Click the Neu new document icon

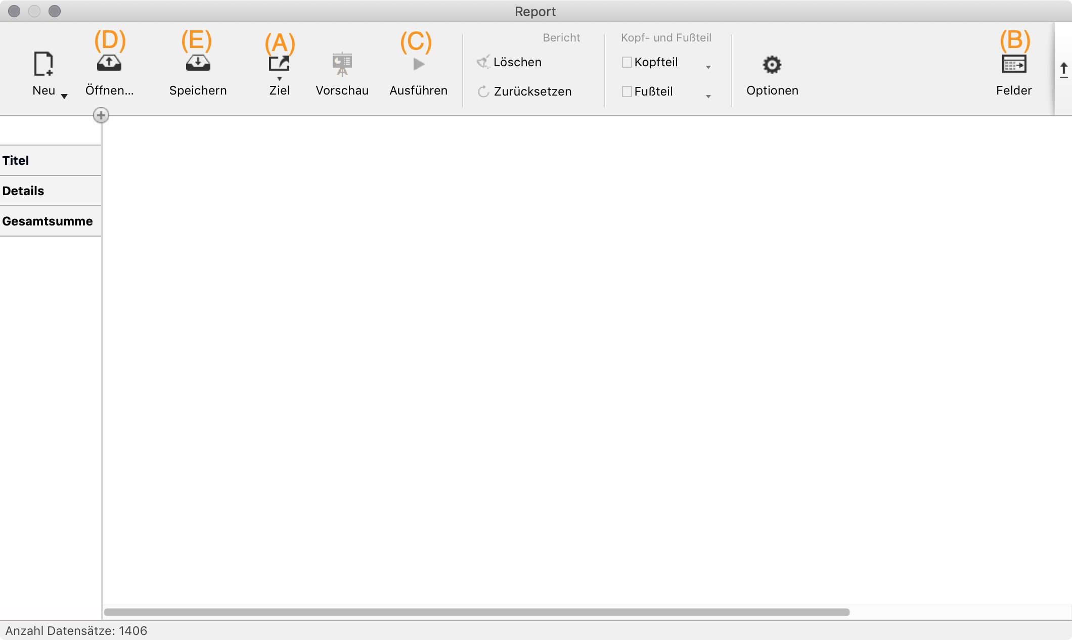(x=43, y=64)
